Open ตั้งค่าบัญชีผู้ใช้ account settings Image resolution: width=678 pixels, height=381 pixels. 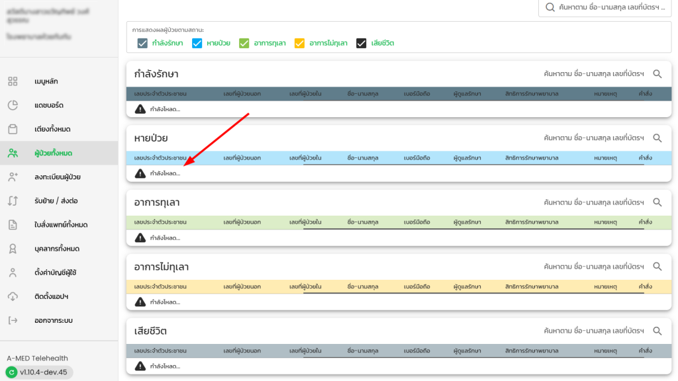(56, 273)
